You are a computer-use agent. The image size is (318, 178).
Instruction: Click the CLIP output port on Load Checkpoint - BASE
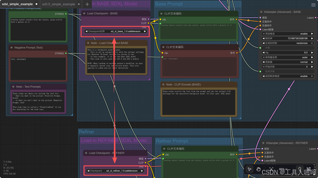click(x=148, y=23)
